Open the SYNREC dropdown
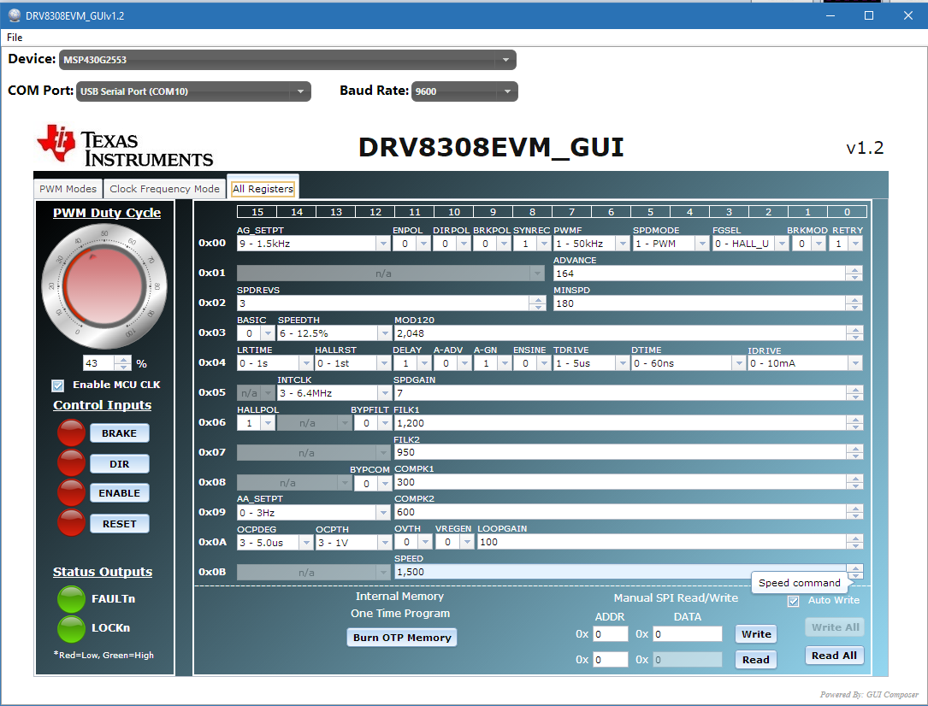 532,244
